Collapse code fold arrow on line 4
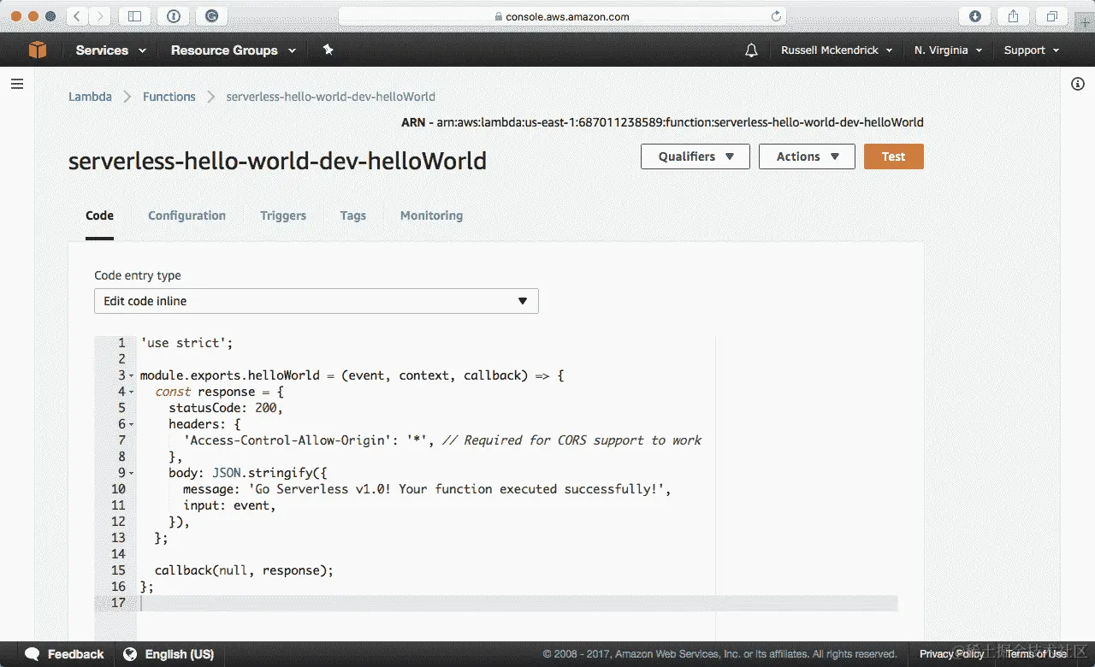This screenshot has width=1095, height=667. click(x=131, y=392)
